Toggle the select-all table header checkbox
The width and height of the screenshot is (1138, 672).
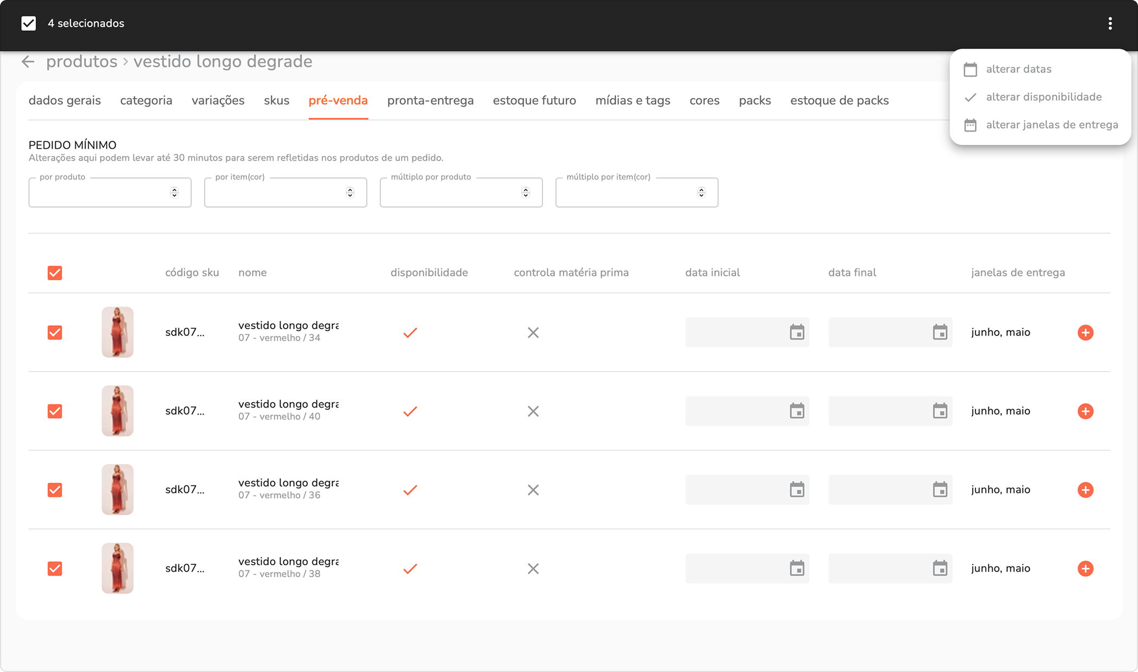point(55,273)
